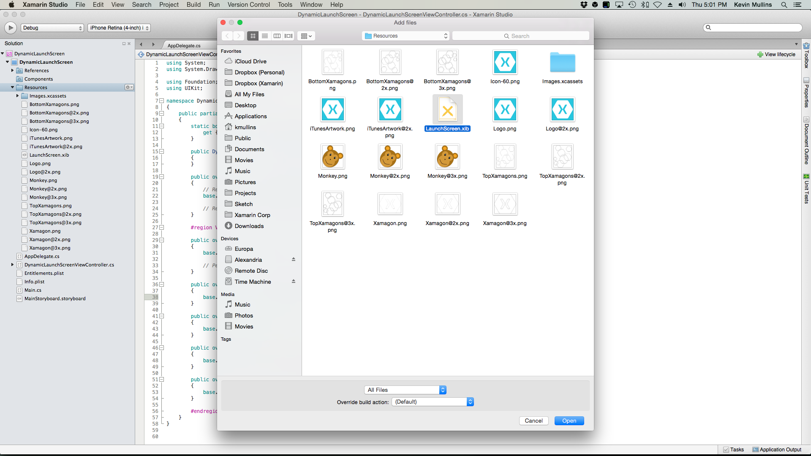The image size is (811, 456).
Task: Click the Open button
Action: tap(569, 421)
